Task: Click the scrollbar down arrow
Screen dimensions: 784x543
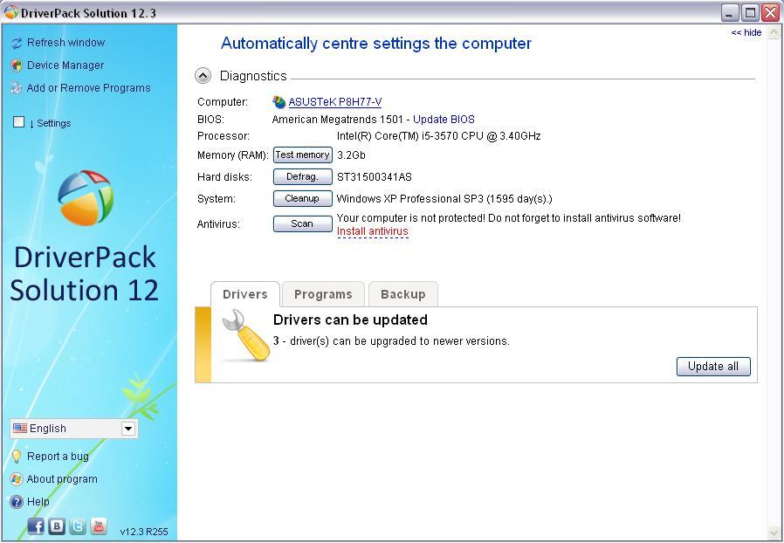Action: point(774,533)
